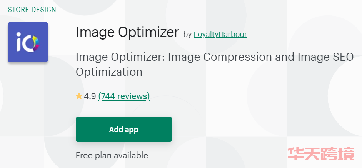Click the word 'Optimization' on tagline's second line

[x=109, y=72]
